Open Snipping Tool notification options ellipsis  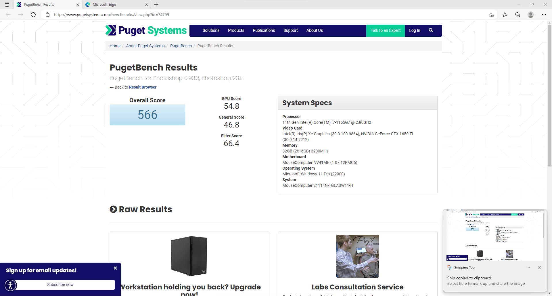click(528, 267)
